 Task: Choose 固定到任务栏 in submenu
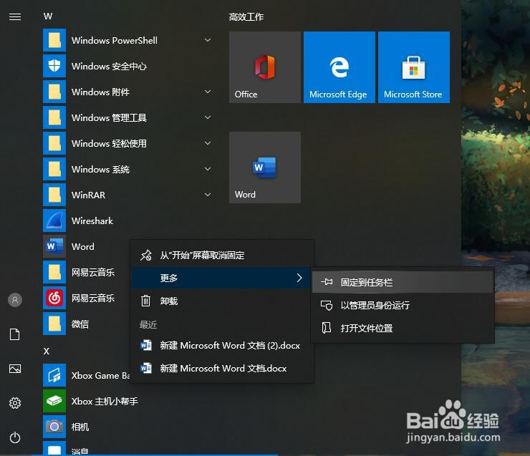pyautogui.click(x=403, y=282)
